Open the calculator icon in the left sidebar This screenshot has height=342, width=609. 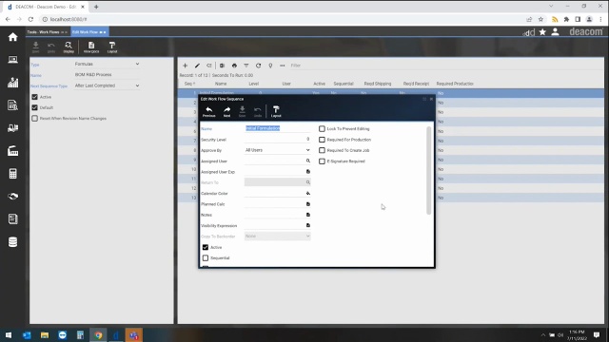click(12, 173)
